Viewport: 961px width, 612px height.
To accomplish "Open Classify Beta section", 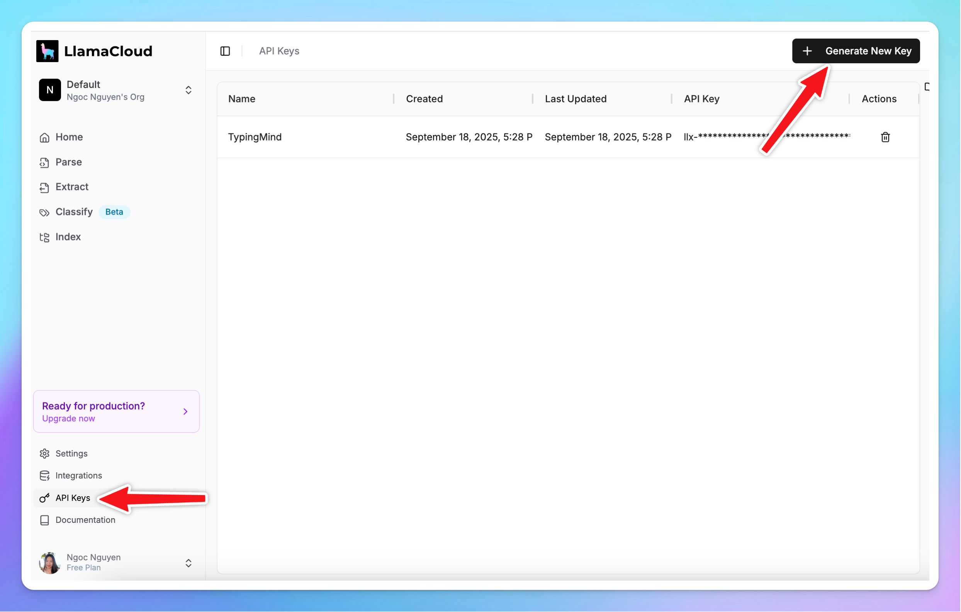I will point(74,212).
